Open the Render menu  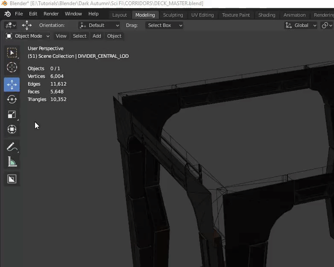[51, 14]
